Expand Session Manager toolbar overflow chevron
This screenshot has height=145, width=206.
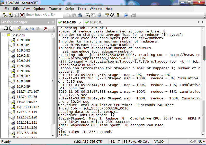point(54,28)
